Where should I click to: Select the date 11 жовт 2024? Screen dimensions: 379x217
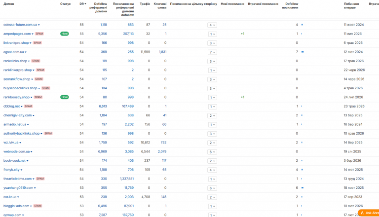click(354, 25)
